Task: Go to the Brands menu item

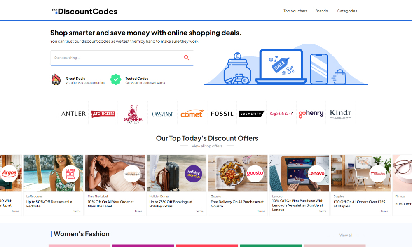Action: click(x=321, y=11)
